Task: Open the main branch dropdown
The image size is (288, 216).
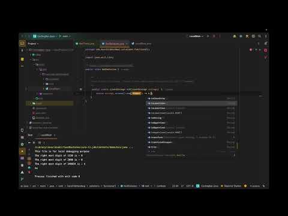Action: click(65, 36)
